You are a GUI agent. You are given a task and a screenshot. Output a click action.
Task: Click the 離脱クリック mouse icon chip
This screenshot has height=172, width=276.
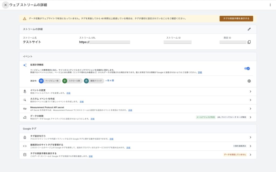click(x=86, y=81)
